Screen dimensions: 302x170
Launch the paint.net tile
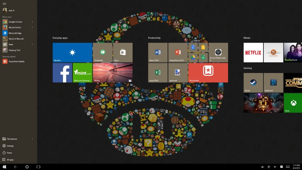coord(178,73)
